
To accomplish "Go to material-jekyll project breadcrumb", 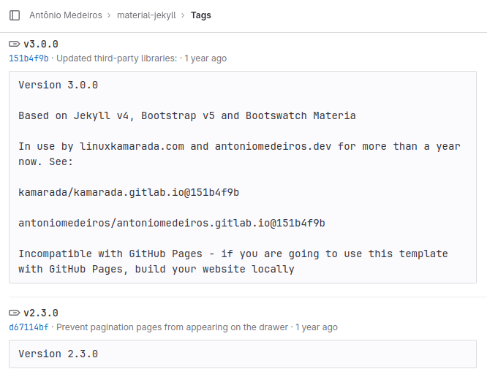I will [x=146, y=15].
